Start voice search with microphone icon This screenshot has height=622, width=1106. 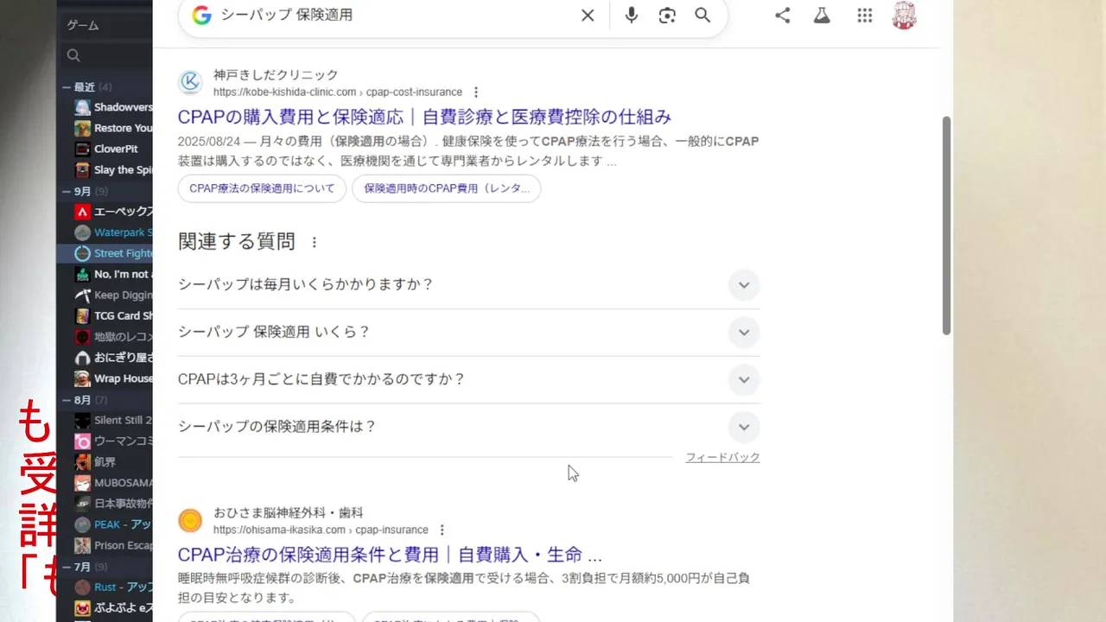[x=632, y=16]
